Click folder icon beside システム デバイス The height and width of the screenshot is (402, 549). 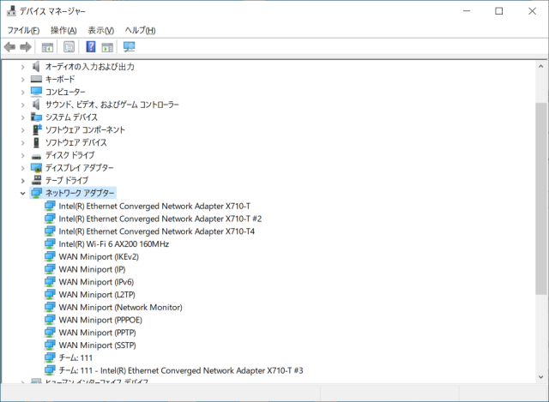36,117
